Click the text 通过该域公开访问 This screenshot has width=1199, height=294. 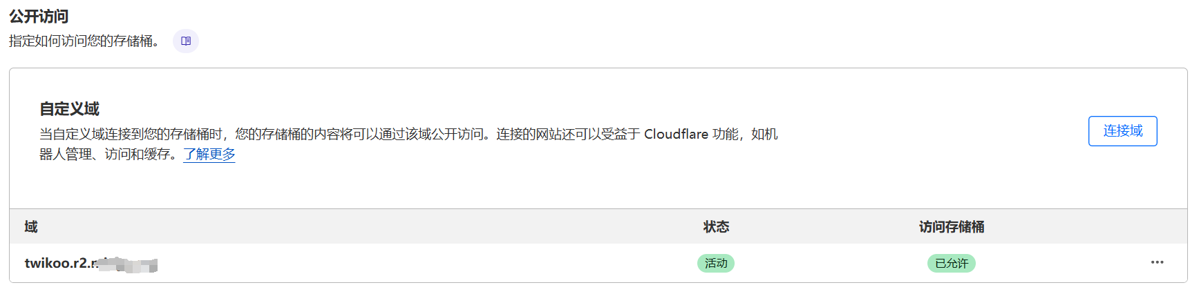[431, 134]
